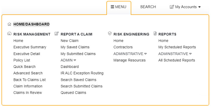Expand ADMIN under Report a Claim

point(75,60)
